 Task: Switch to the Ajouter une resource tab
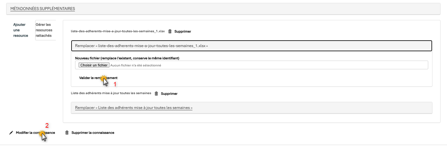21,30
